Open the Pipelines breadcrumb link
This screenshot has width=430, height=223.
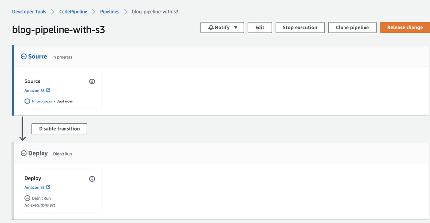[x=109, y=12]
